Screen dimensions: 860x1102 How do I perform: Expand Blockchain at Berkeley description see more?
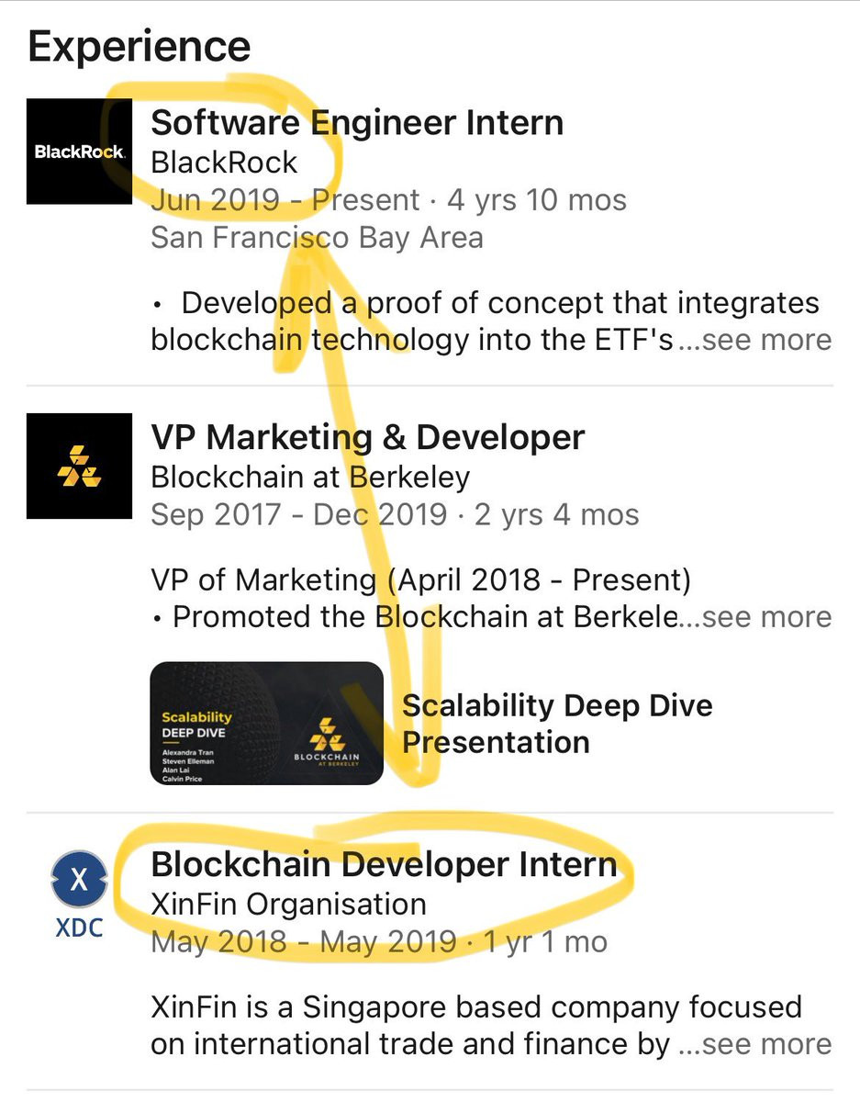click(755, 617)
